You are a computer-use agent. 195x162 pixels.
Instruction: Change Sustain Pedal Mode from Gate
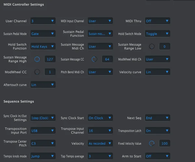click(43, 34)
